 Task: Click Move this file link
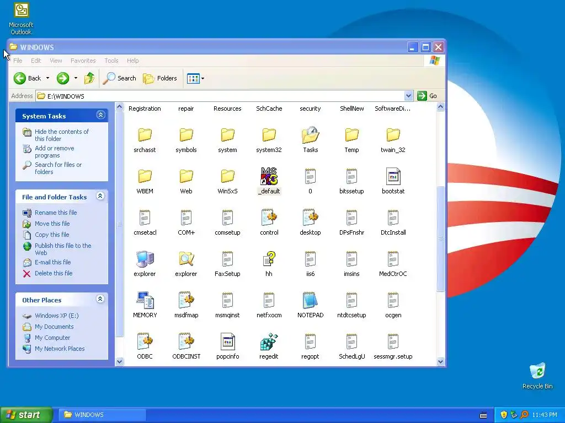pos(52,224)
